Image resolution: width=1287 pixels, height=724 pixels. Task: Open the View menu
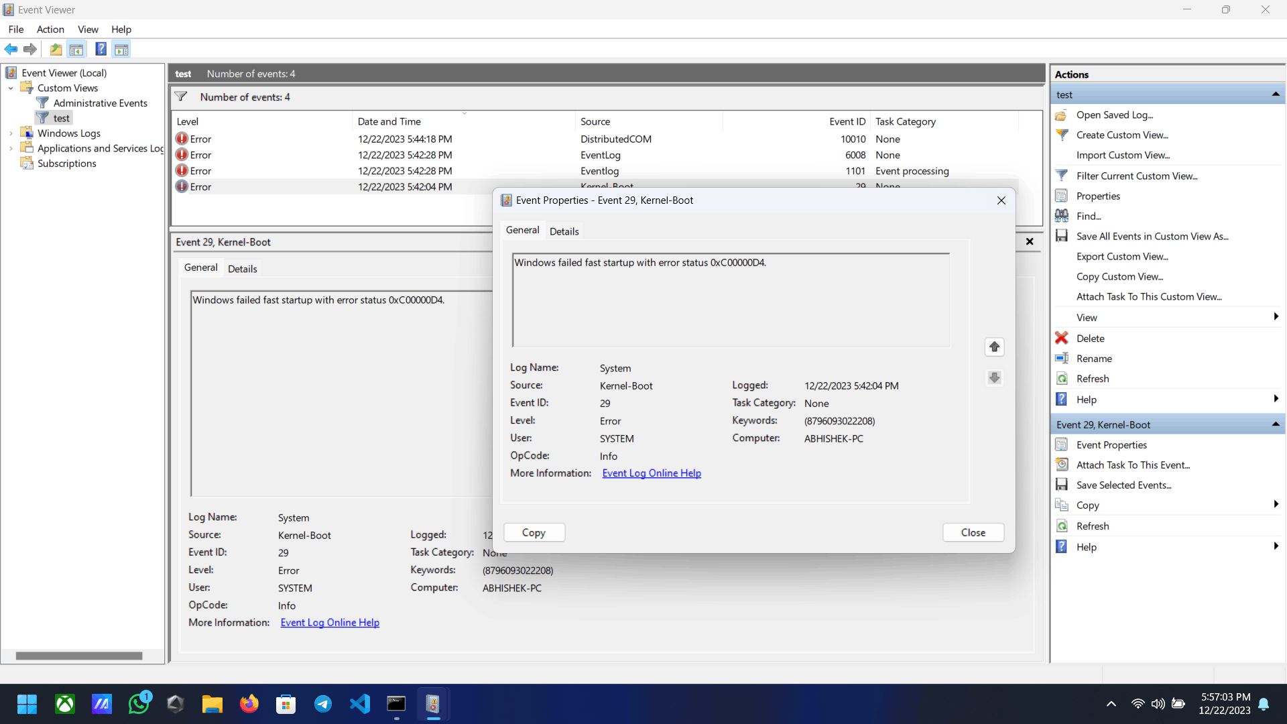point(88,29)
